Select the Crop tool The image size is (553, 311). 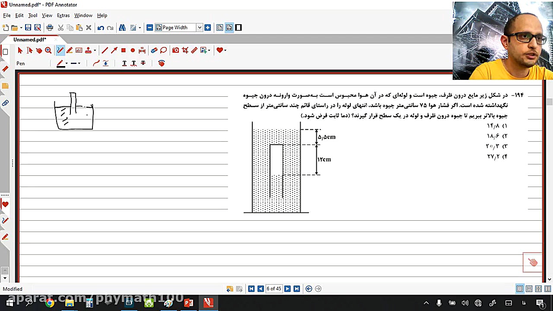click(185, 51)
